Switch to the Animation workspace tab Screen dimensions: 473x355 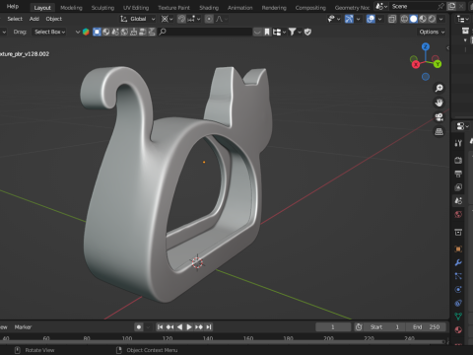coord(240,8)
